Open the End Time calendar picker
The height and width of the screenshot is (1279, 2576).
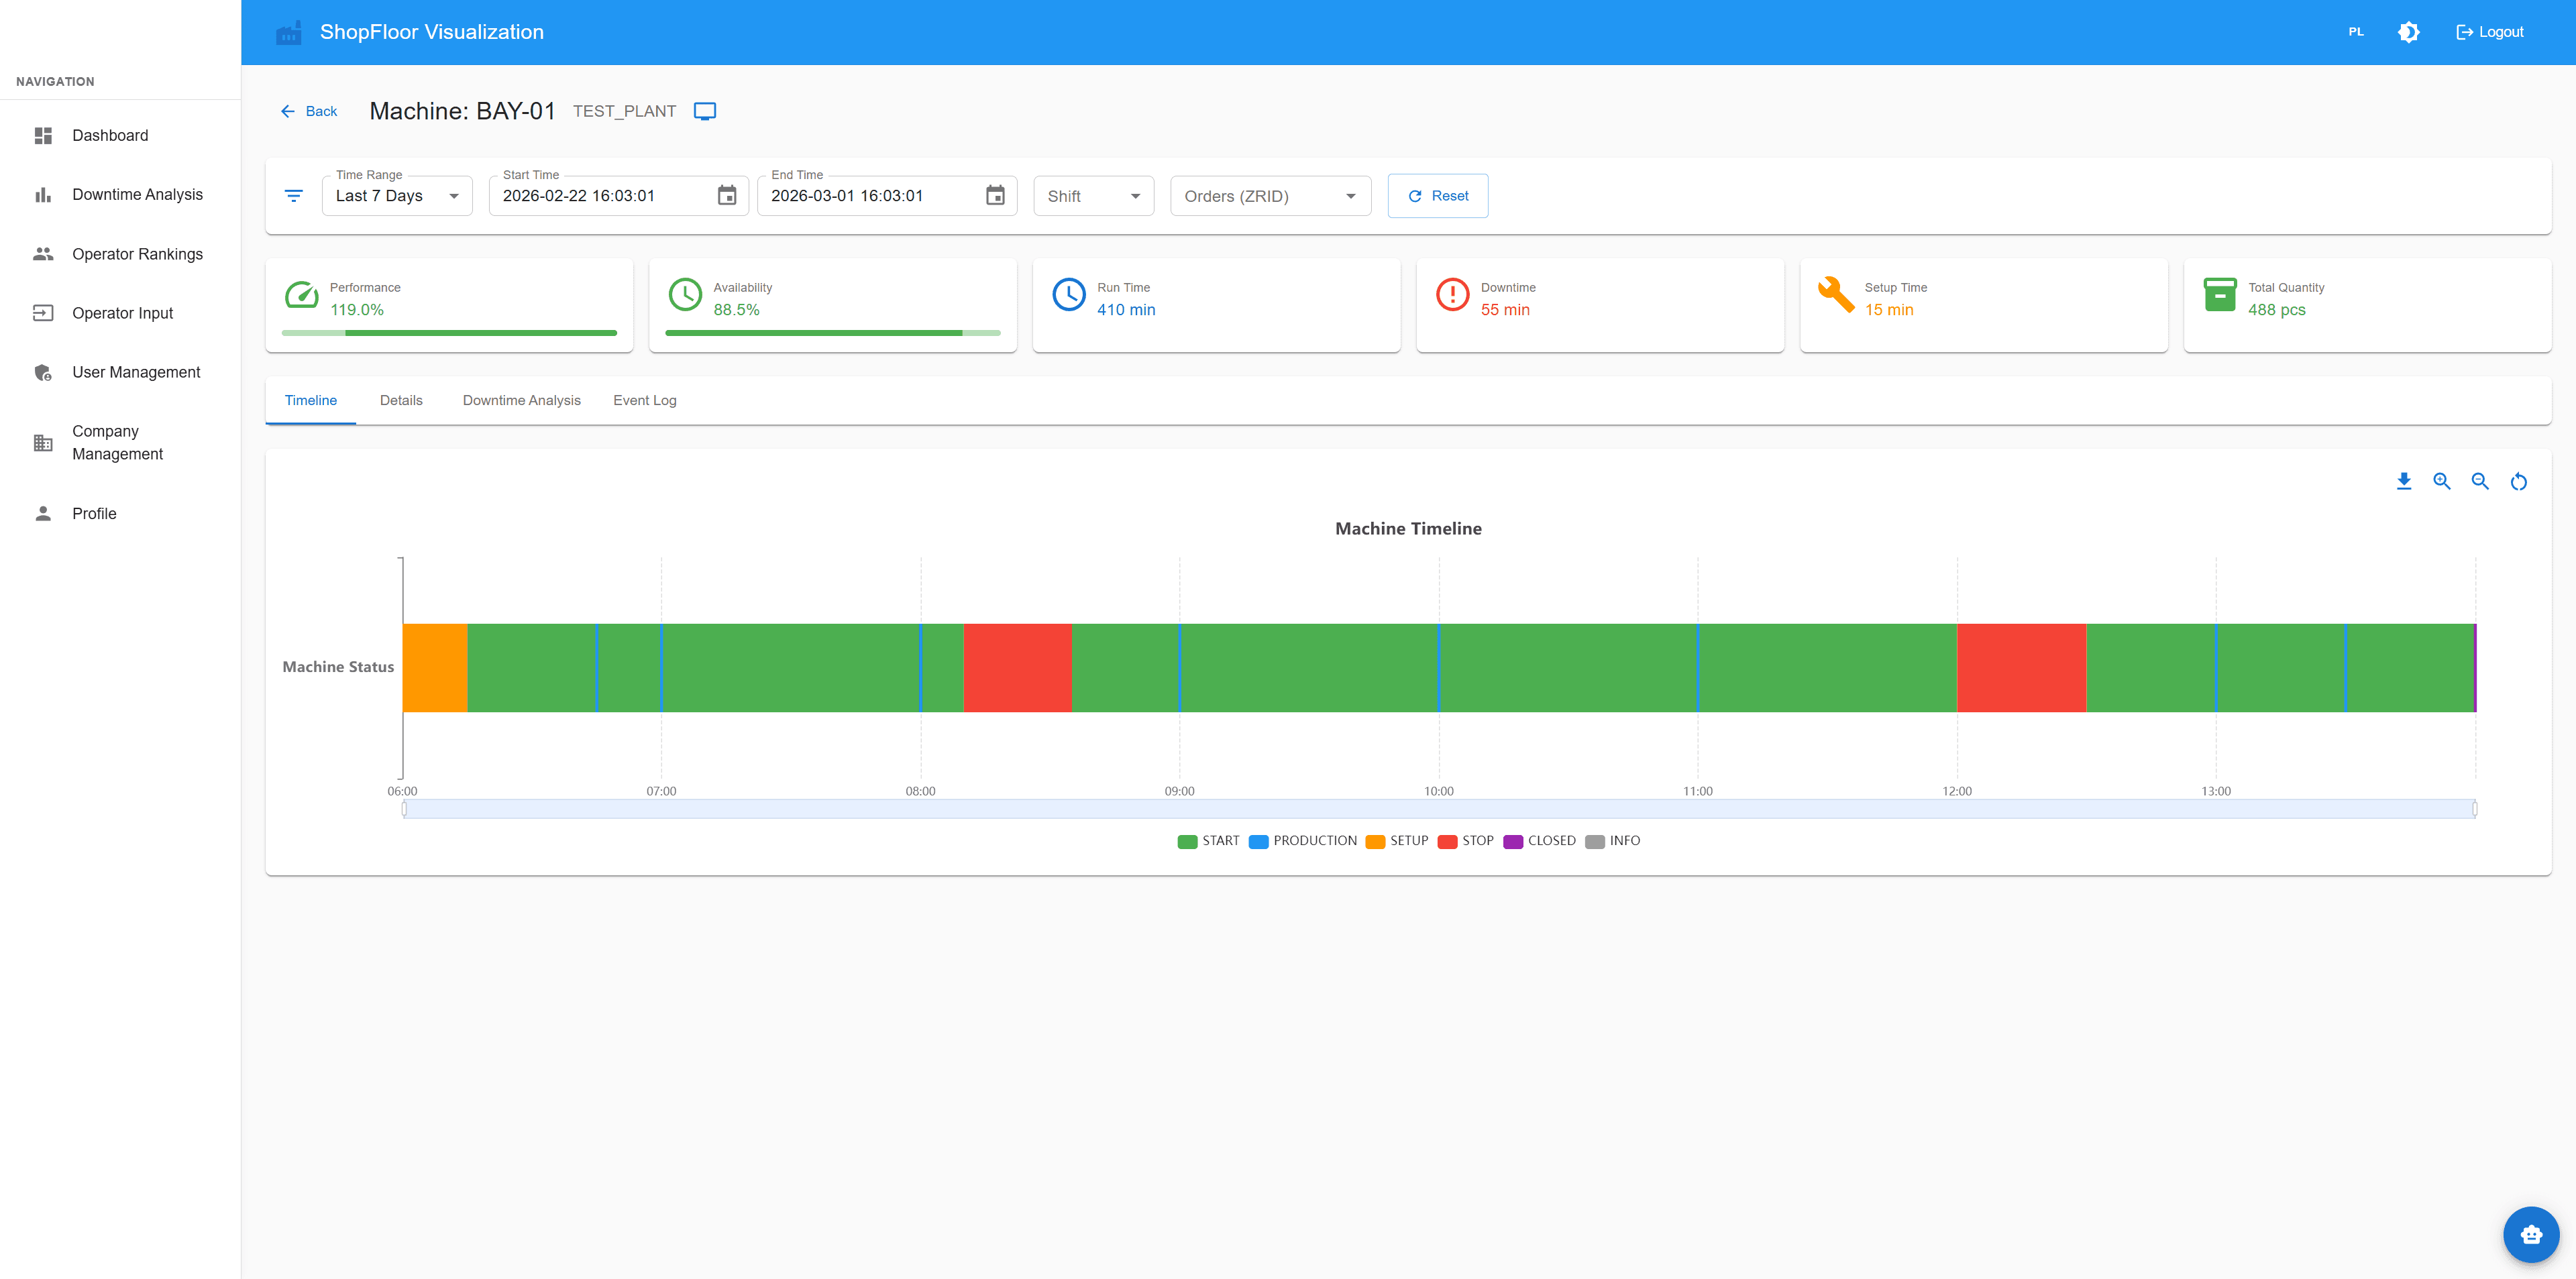tap(995, 196)
